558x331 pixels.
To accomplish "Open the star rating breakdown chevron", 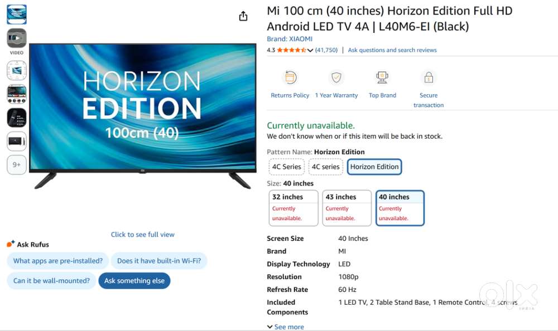I will (x=311, y=50).
